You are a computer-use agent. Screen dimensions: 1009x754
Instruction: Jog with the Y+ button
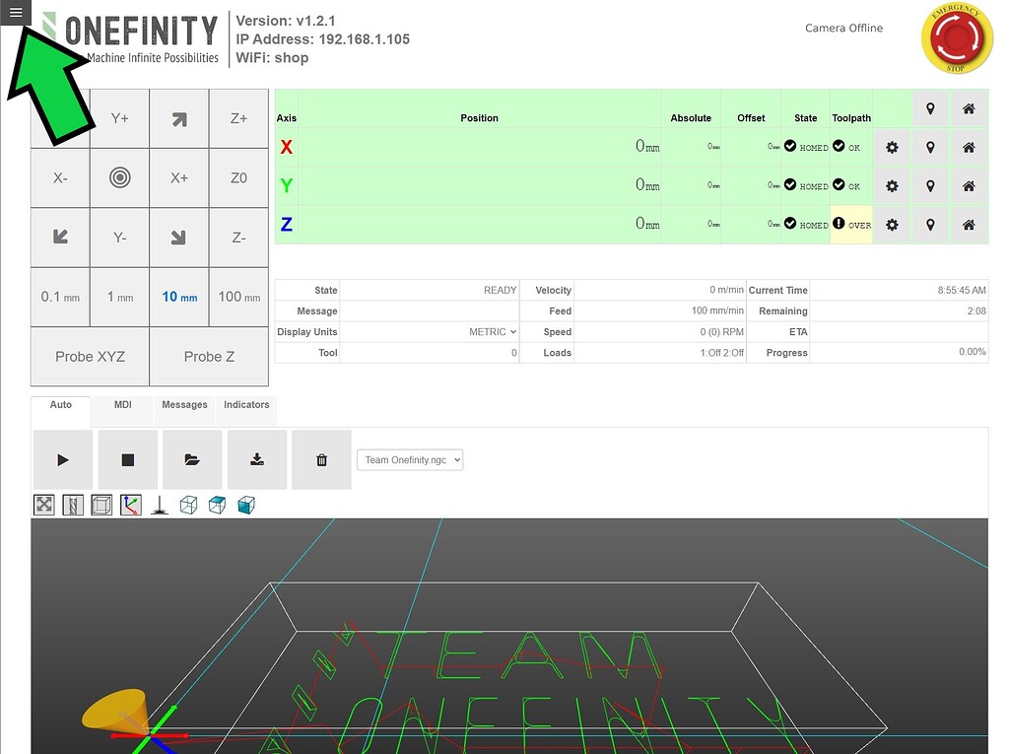coord(119,118)
